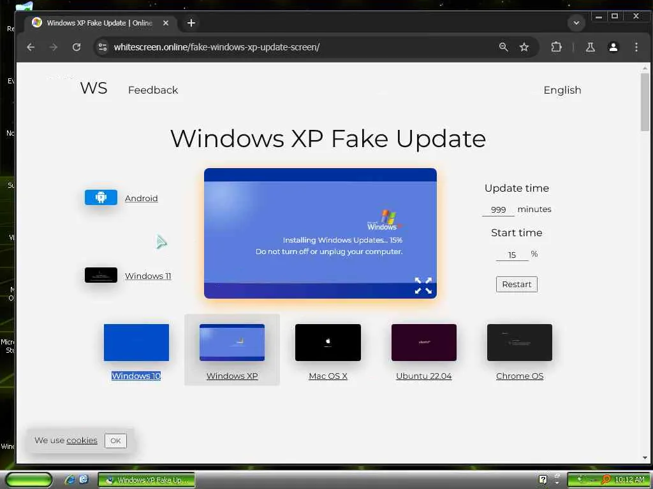Image resolution: width=653 pixels, height=489 pixels.
Task: Minimize the browser window
Action: pyautogui.click(x=598, y=17)
